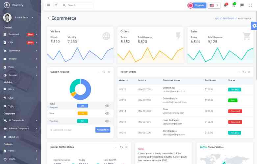
Task: Open Advance Component sidebar item
Action: tap(20, 128)
